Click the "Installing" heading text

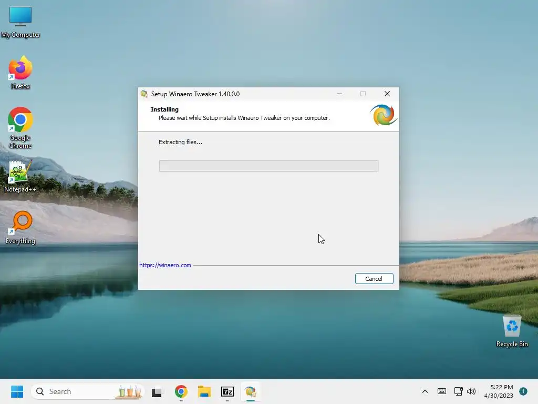click(x=164, y=109)
